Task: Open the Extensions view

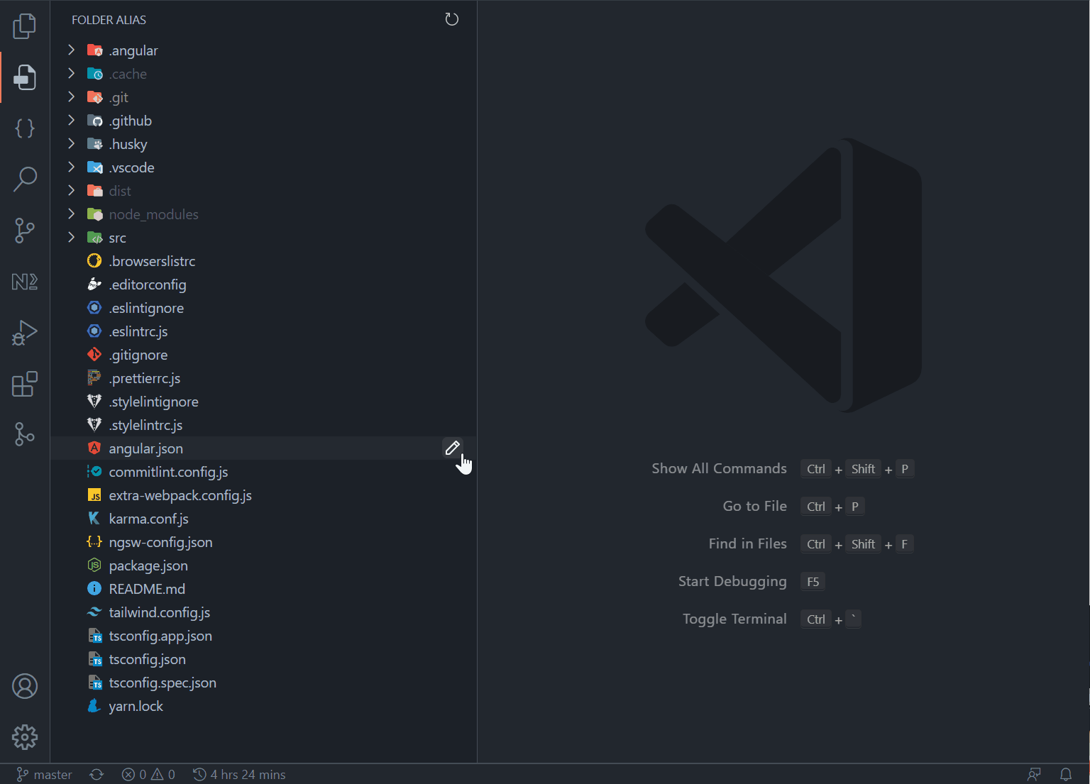Action: click(25, 384)
